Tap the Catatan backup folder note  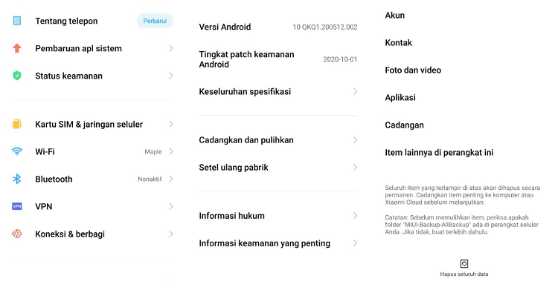point(461,225)
